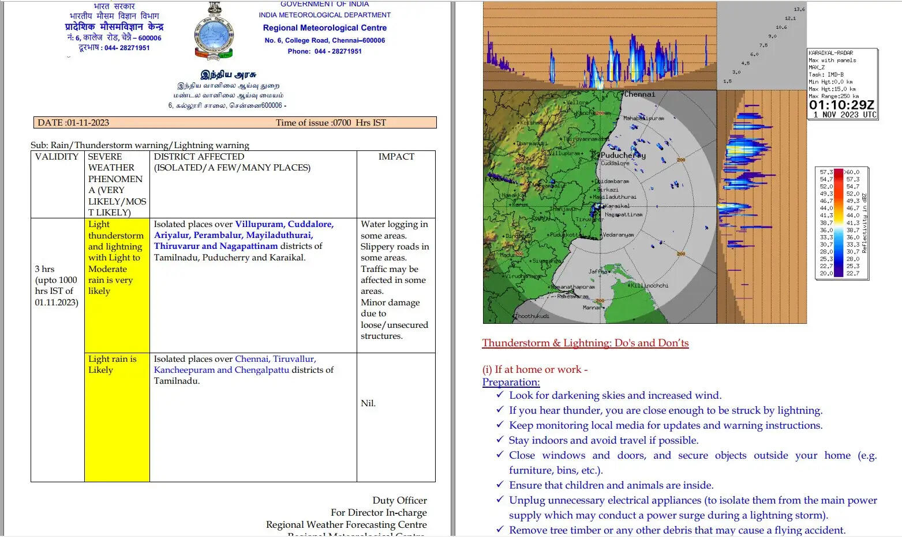902x537 pixels.
Task: Click the checkmark beside 'Ensure that children and animals'
Action: pos(500,485)
